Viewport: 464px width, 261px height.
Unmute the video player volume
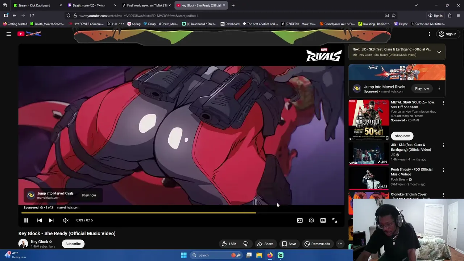tap(66, 220)
